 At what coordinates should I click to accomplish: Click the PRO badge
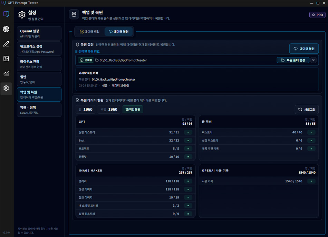(317, 15)
